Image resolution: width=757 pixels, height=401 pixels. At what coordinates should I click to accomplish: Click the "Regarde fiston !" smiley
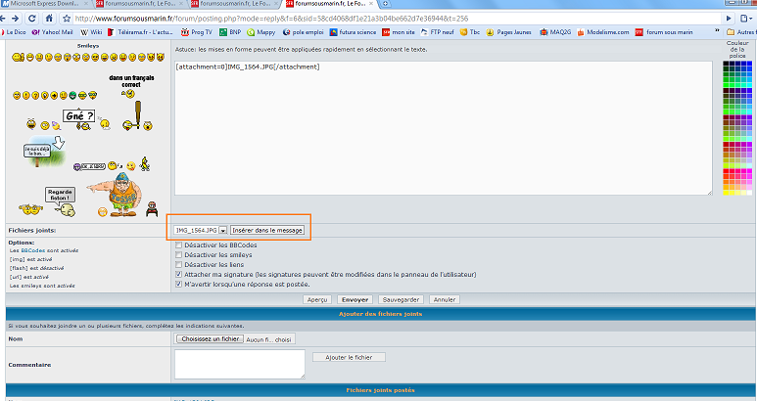pos(60,194)
